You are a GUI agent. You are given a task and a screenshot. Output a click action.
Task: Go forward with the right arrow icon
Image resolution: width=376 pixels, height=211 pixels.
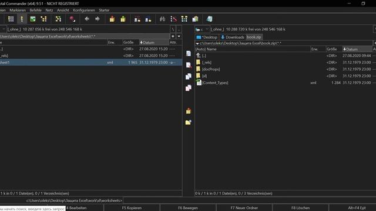click(x=98, y=19)
